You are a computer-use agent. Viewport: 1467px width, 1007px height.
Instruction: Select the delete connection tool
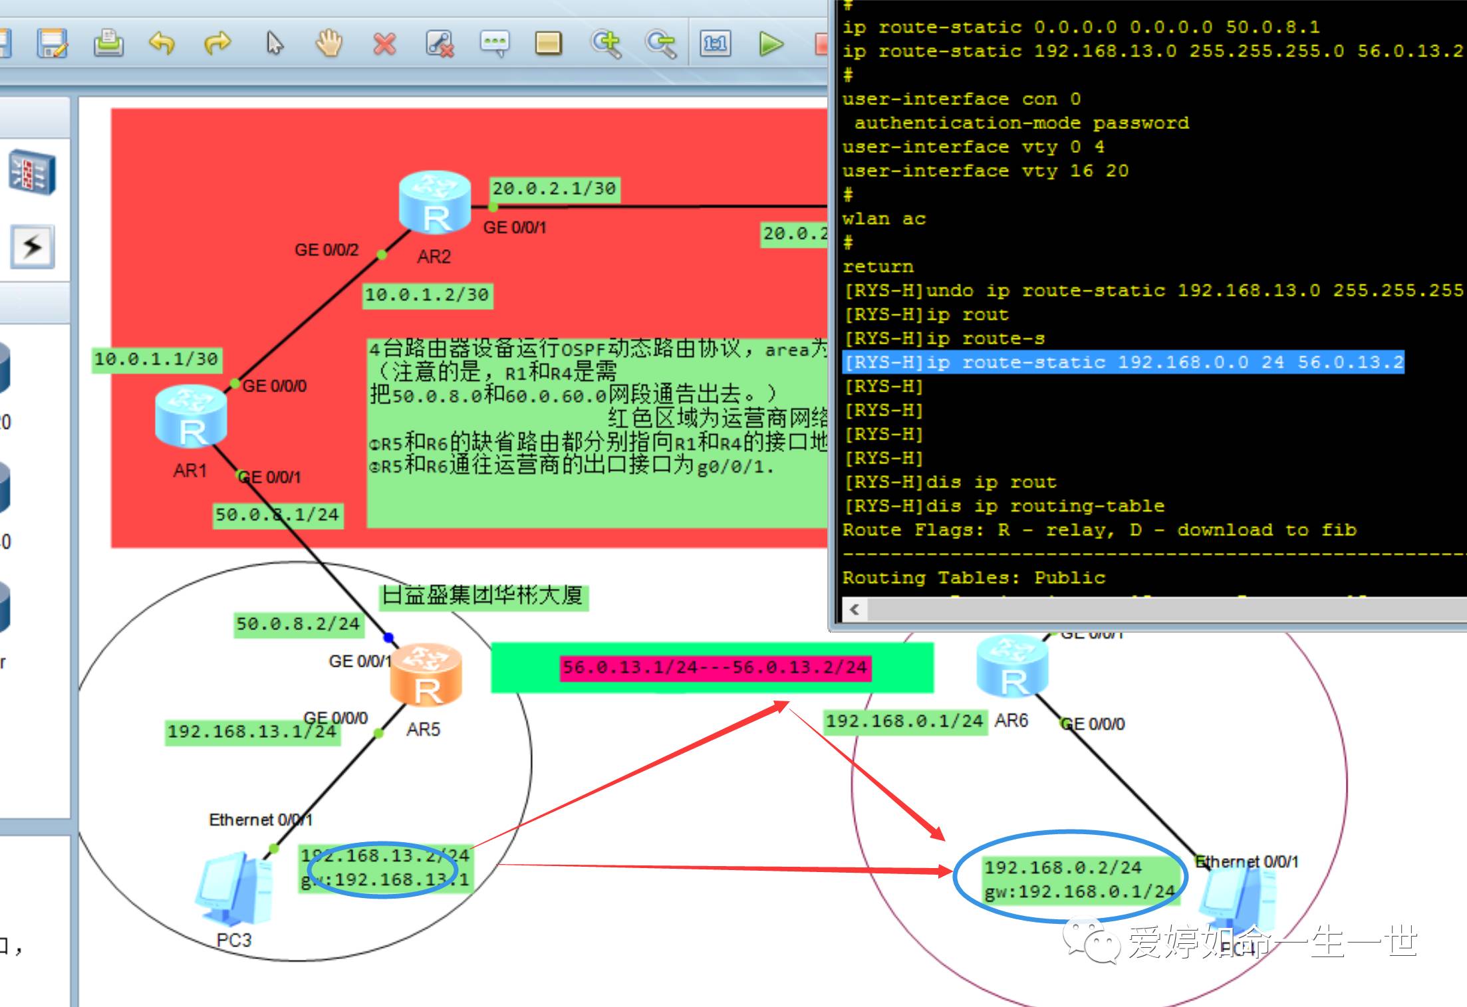click(440, 44)
